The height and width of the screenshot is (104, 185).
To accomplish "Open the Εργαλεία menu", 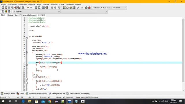I will [x=54, y=4].
